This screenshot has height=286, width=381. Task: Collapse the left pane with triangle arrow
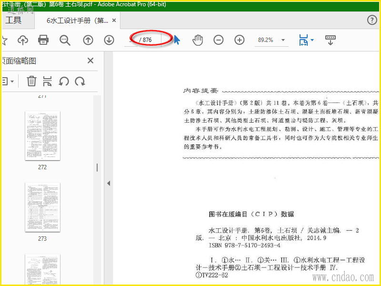(109, 184)
